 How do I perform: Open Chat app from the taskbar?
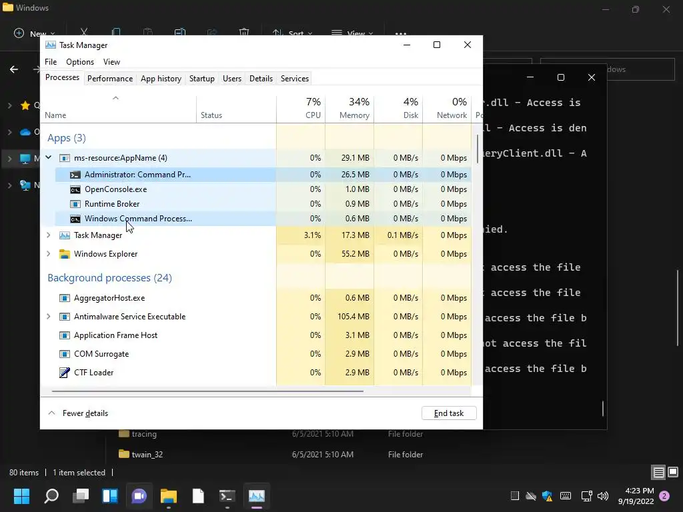click(139, 496)
